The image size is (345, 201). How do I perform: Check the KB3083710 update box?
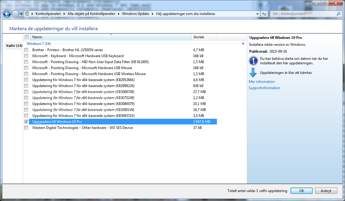point(26,116)
